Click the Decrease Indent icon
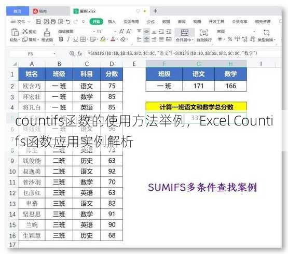Viewport: 288px width, 254px height. click(161, 32)
